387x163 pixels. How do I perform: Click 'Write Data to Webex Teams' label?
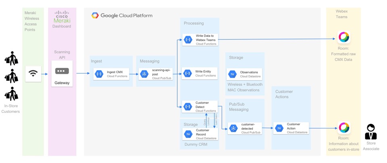coord(206,38)
